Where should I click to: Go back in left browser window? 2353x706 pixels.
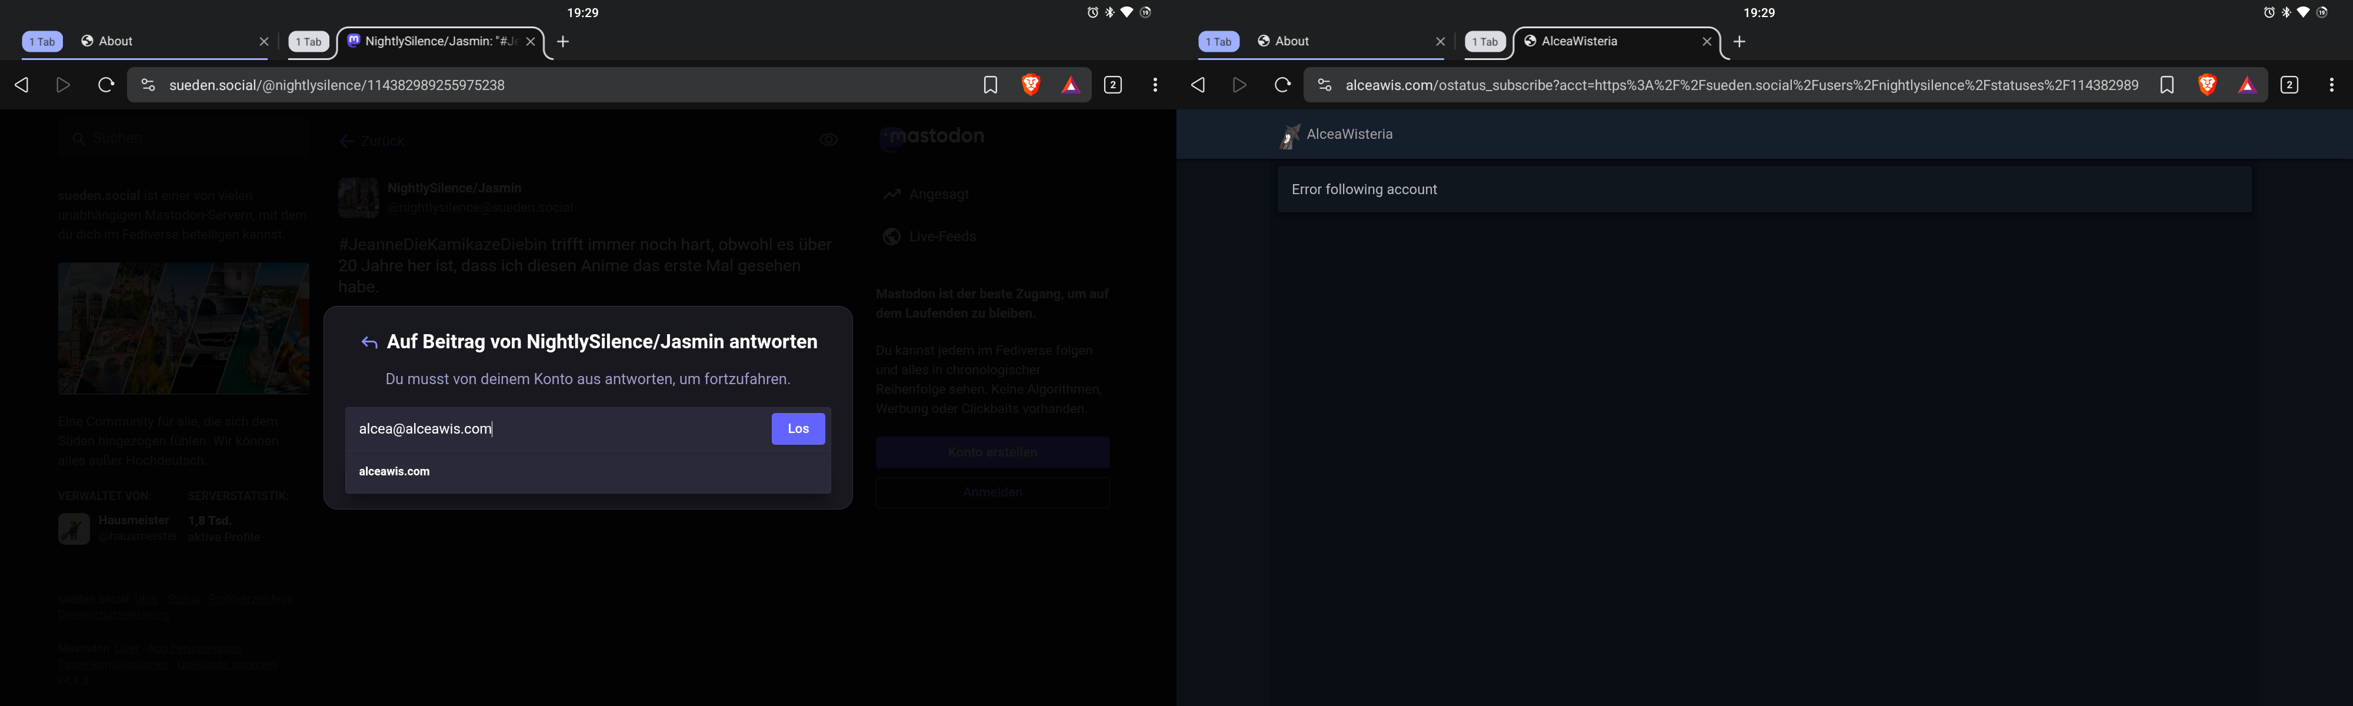point(22,85)
